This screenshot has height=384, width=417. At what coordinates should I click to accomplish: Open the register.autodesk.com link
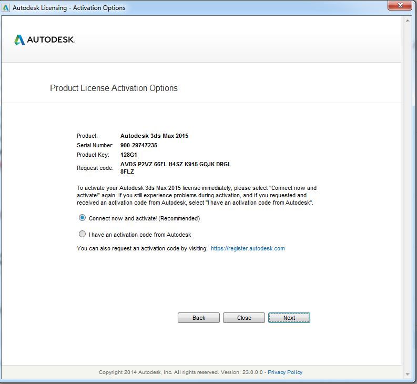pyautogui.click(x=248, y=248)
